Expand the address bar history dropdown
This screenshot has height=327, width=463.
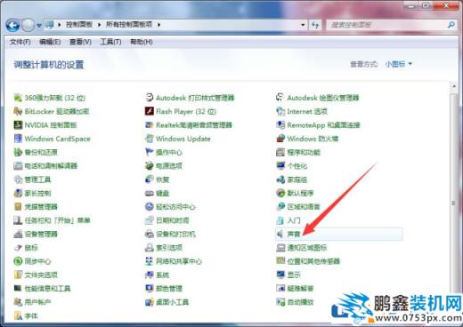(303, 25)
